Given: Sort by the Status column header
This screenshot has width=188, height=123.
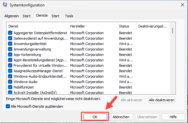Looking at the screenshot, I should point(127,26).
